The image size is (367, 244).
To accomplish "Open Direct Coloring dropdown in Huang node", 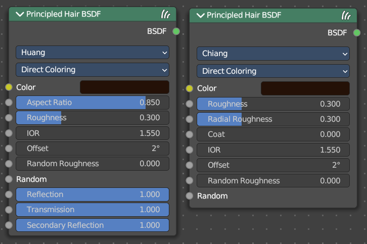I will pyautogui.click(x=93, y=70).
